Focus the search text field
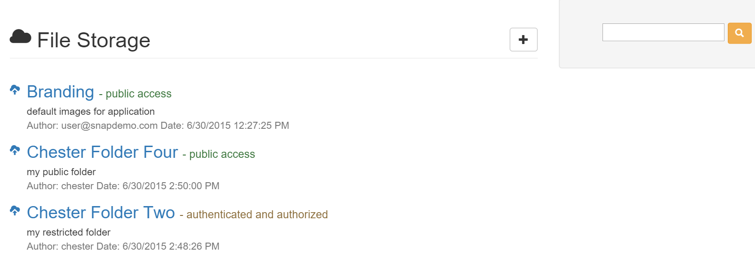 [663, 32]
